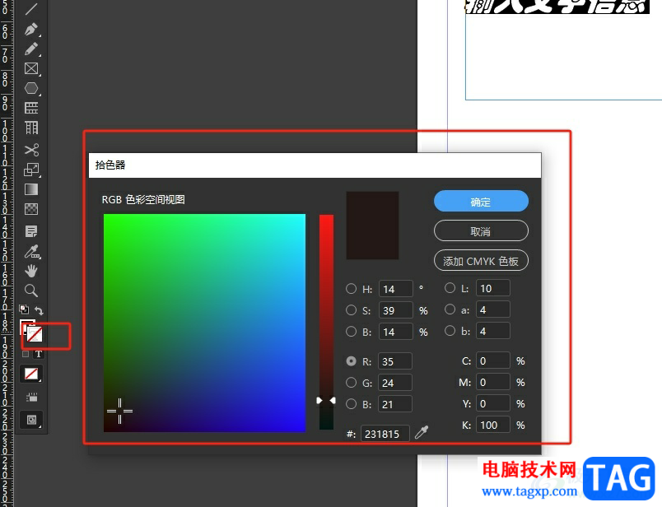Click the eyedropper next to hex field
Image resolution: width=662 pixels, height=507 pixels.
pos(422,432)
